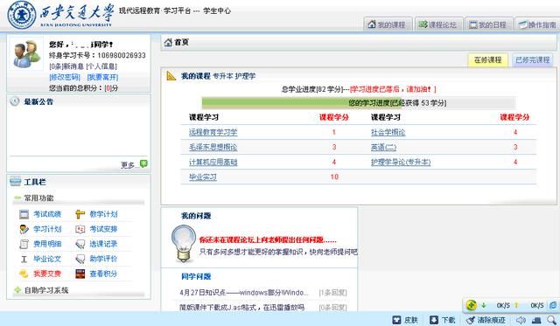Screen dimensions: 560x326
Task: Click the student avatar picture
Action: pos(26,53)
